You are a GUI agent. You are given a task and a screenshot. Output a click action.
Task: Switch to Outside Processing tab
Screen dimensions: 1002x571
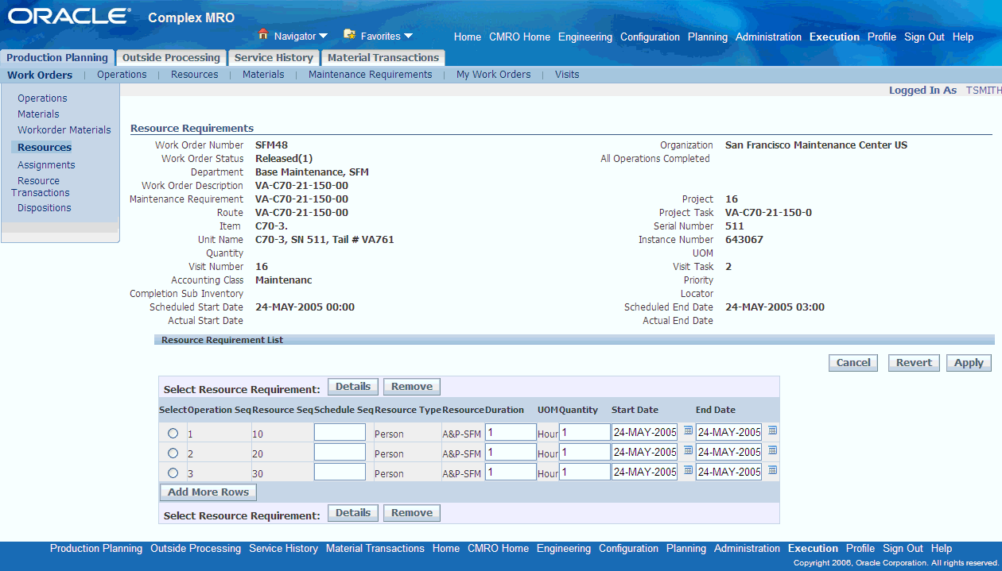tap(171, 57)
